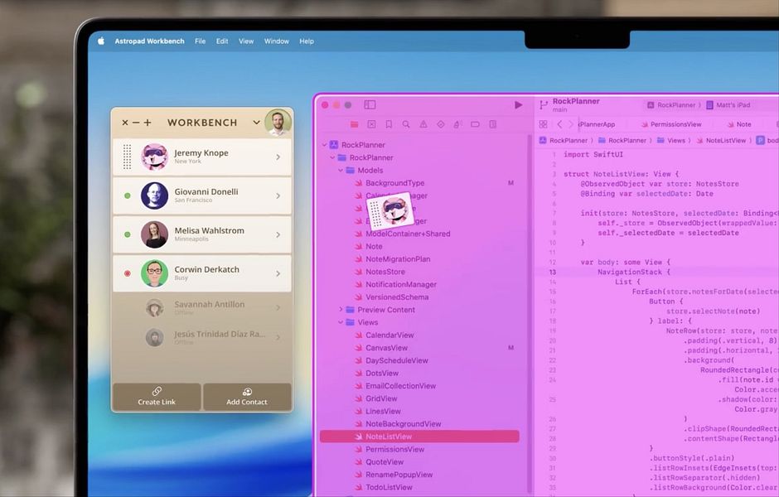Image resolution: width=779 pixels, height=497 pixels.
Task: Open the Astropad Workbench app menu
Action: [149, 41]
